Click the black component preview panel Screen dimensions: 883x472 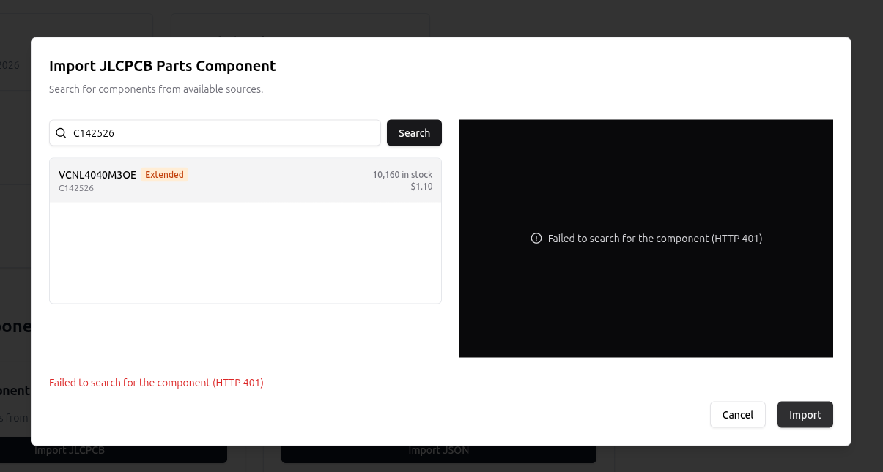point(646,239)
